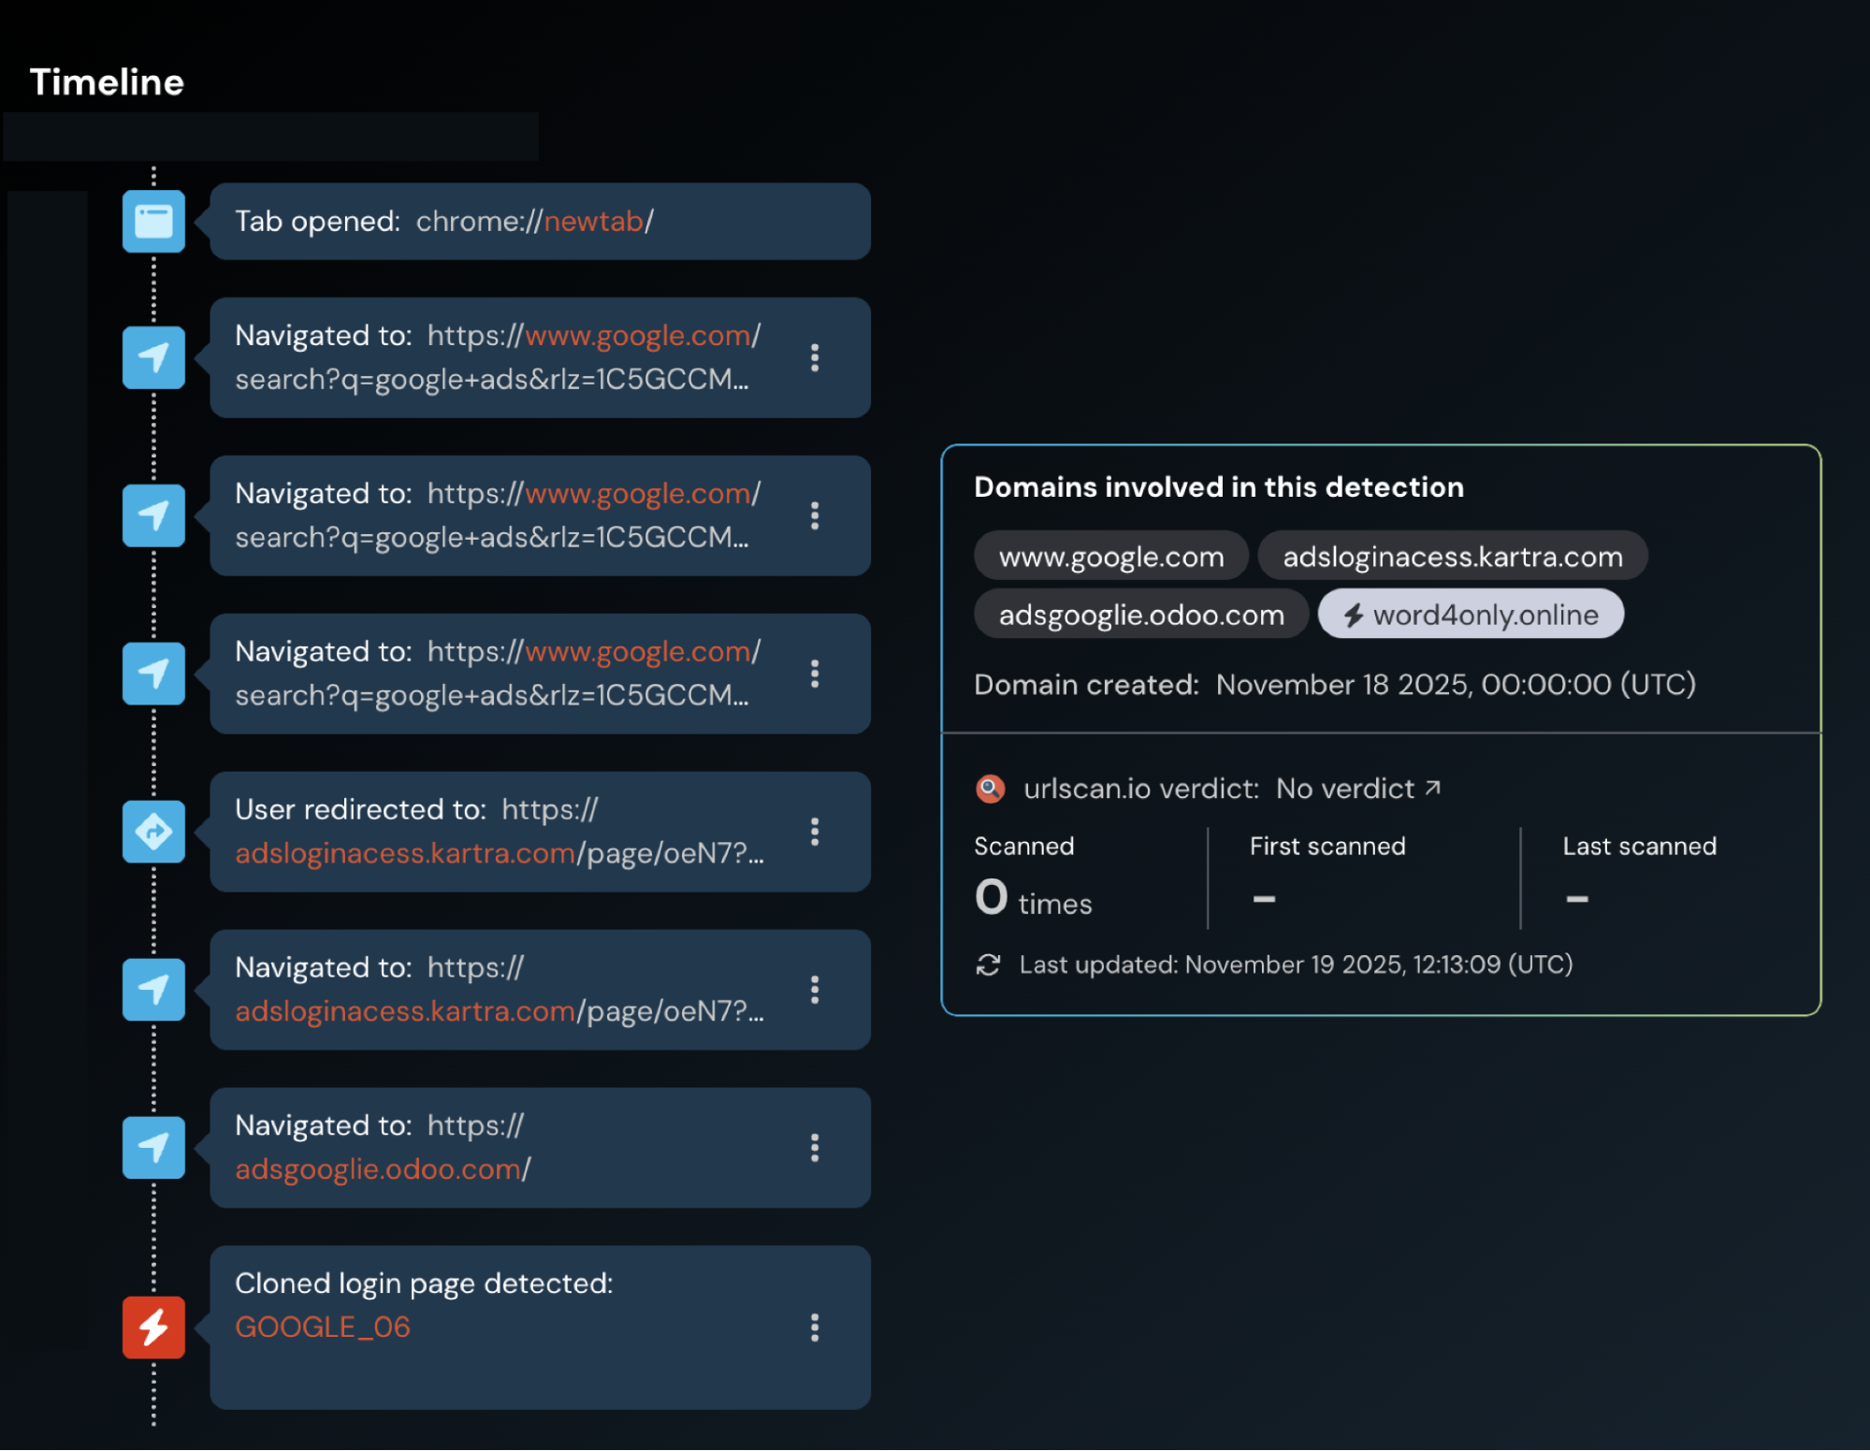Click the refresh icon next to Last updated timestamp
The height and width of the screenshot is (1451, 1870).
(988, 965)
